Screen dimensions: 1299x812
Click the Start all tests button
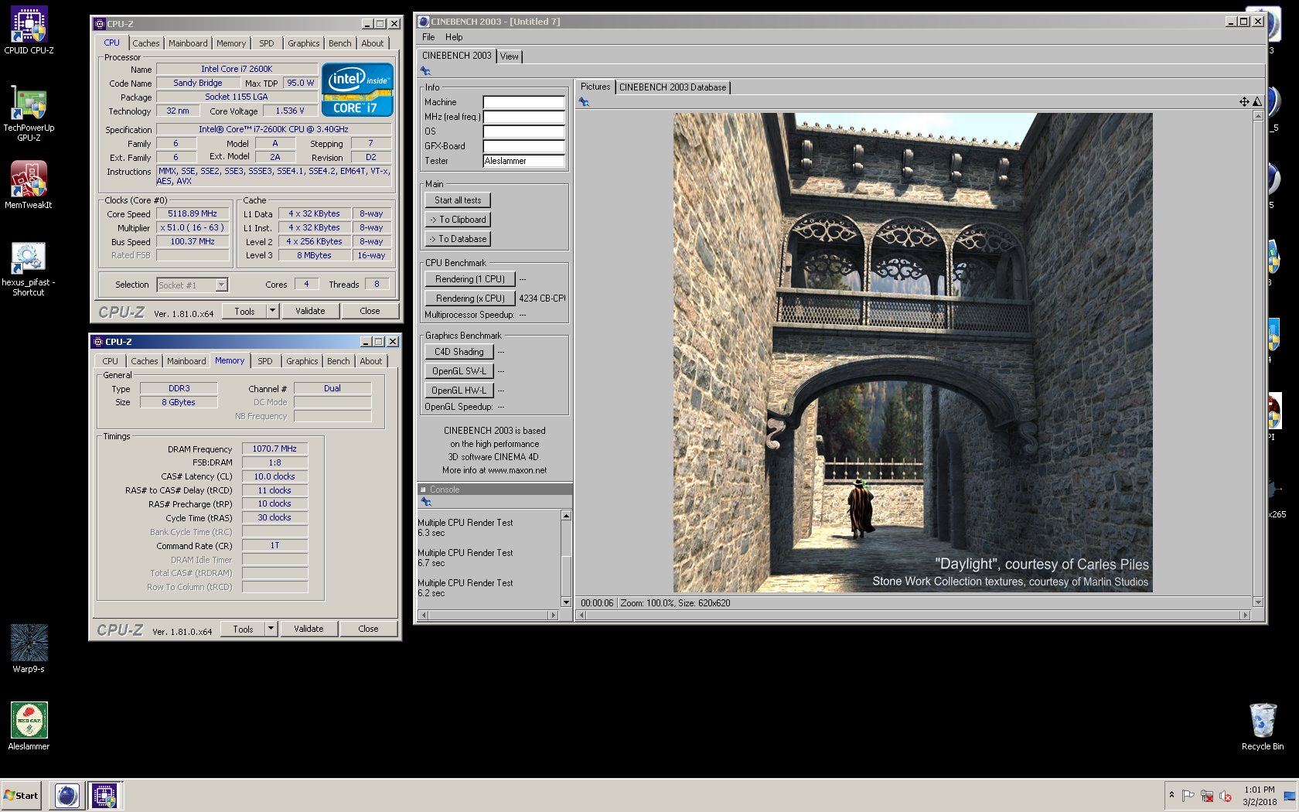pos(458,200)
